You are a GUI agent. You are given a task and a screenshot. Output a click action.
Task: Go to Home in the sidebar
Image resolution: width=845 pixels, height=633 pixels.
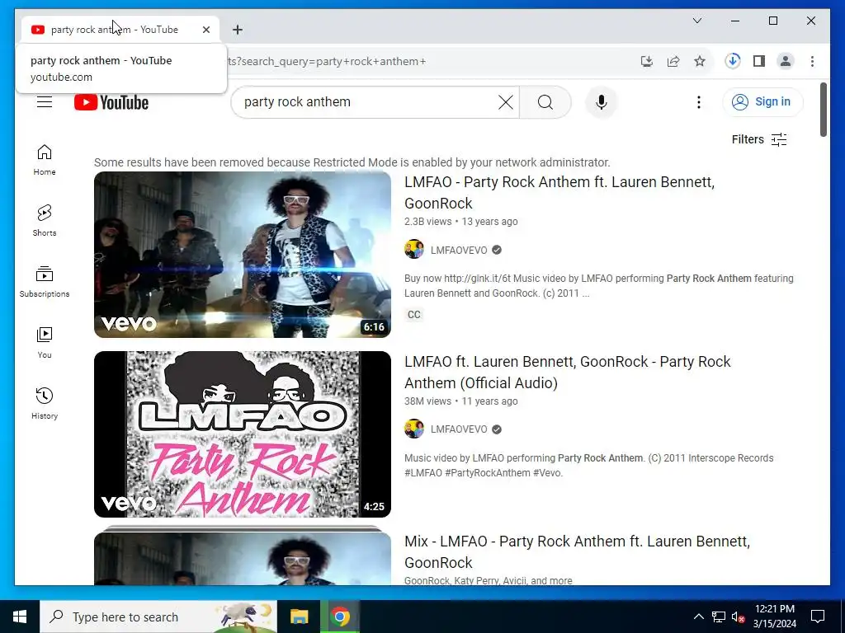click(x=45, y=160)
